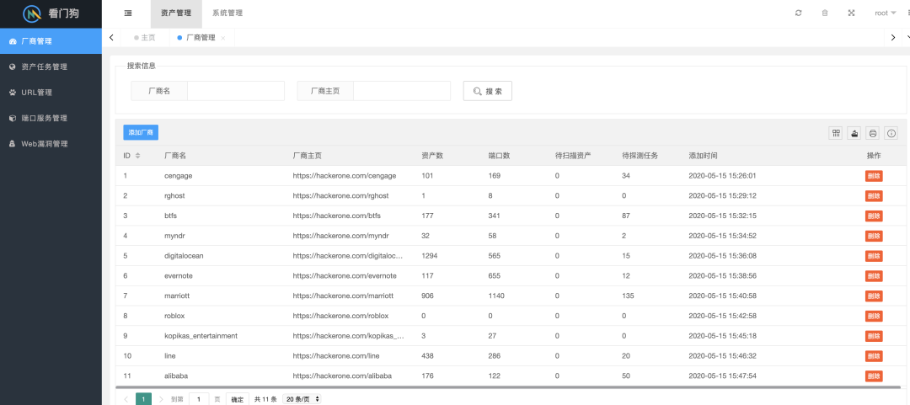
Task: Click the 添加厂商 button
Action: point(141,133)
